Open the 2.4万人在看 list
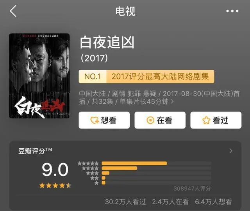 coord(170,202)
